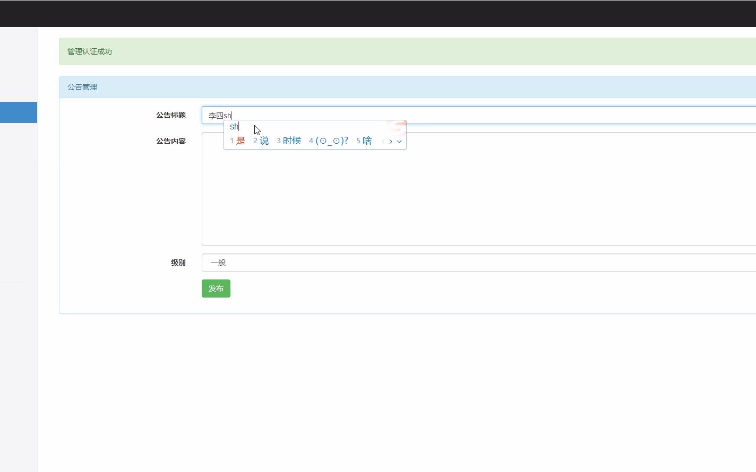Click the 李四sh text in title field
756x472 pixels.
point(219,115)
